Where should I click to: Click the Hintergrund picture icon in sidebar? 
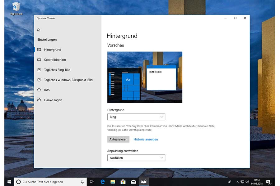click(x=39, y=50)
